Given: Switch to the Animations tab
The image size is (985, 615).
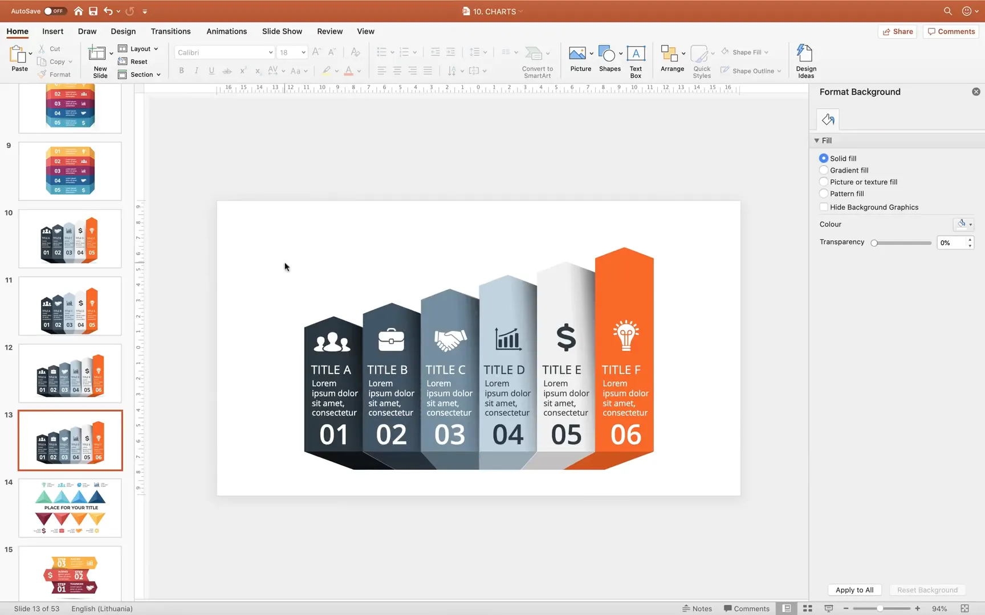Looking at the screenshot, I should point(226,31).
